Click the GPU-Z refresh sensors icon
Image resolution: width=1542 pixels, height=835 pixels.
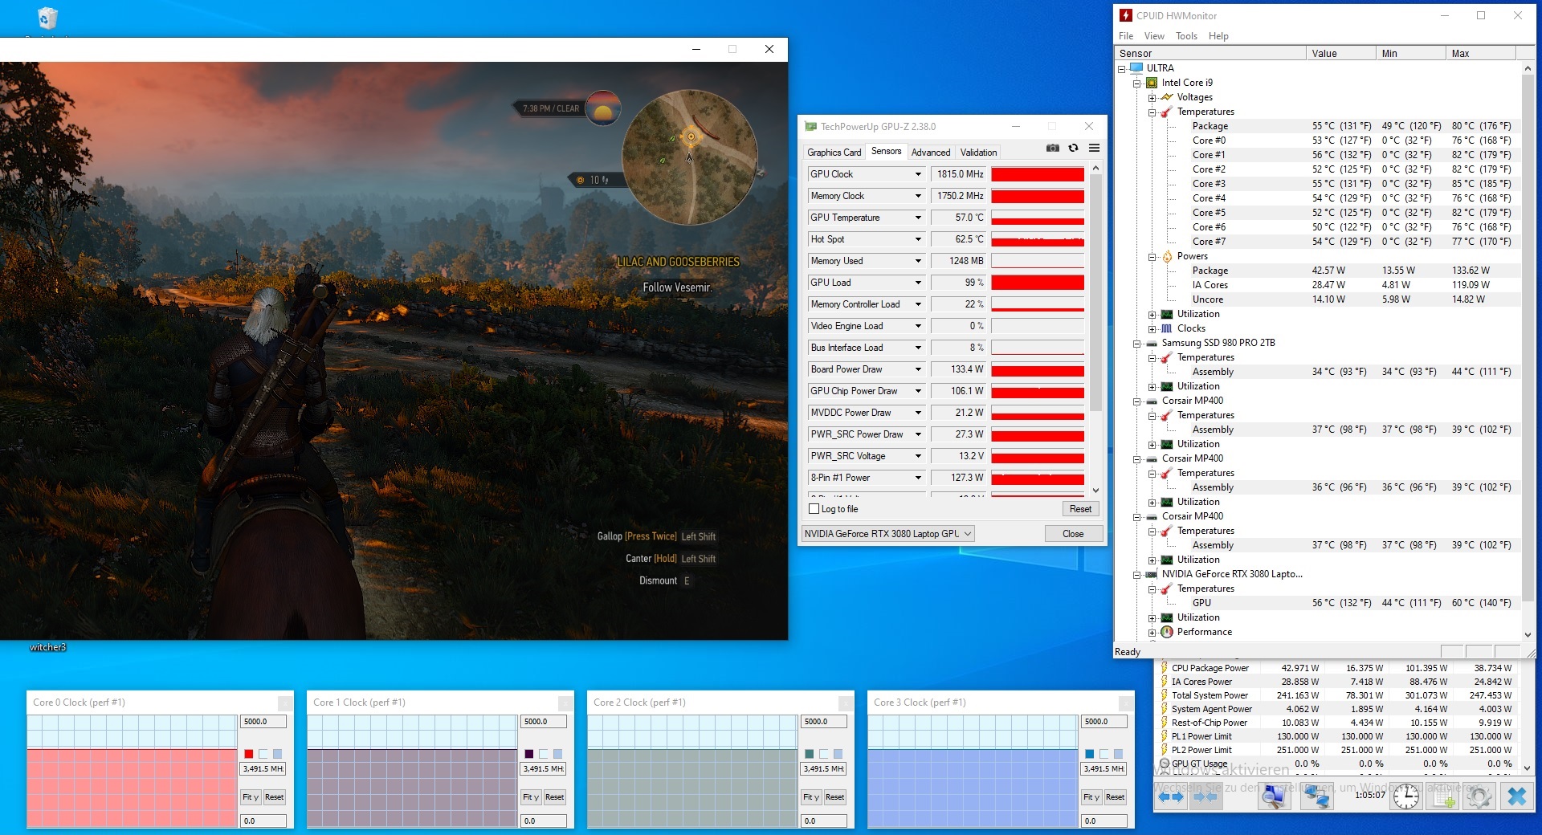pos(1073,148)
